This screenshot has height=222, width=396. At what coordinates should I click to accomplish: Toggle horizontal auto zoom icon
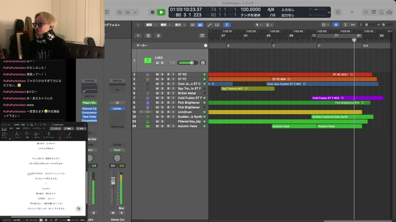coord(352,25)
